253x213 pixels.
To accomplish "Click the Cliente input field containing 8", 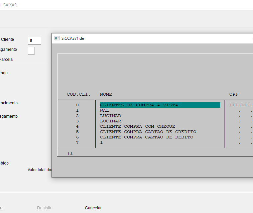I will click(34, 41).
